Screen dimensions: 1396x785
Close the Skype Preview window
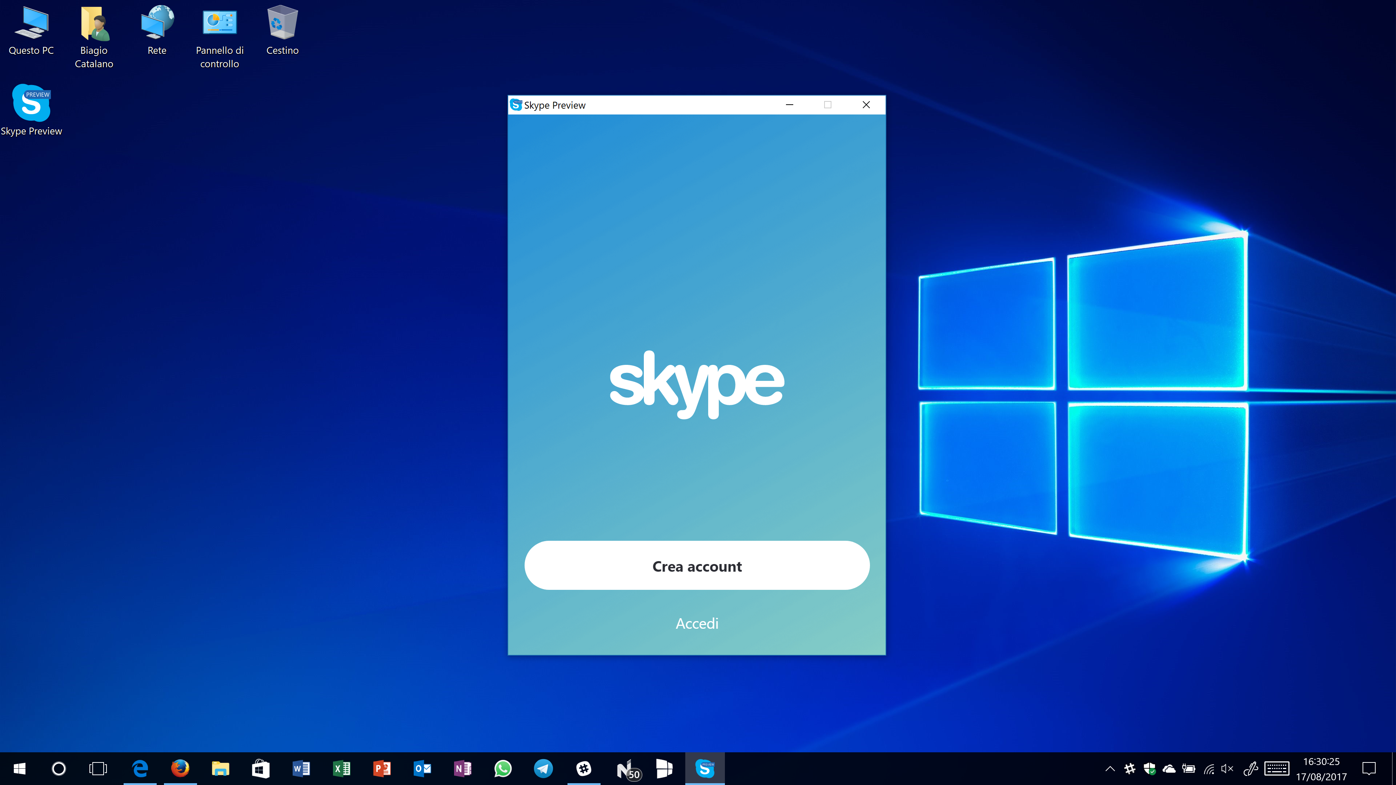click(866, 105)
